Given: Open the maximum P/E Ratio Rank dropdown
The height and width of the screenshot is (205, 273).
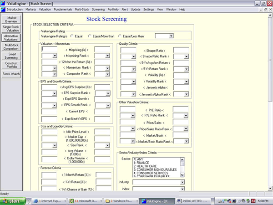Looking at the screenshot, I should [x=186, y=115].
